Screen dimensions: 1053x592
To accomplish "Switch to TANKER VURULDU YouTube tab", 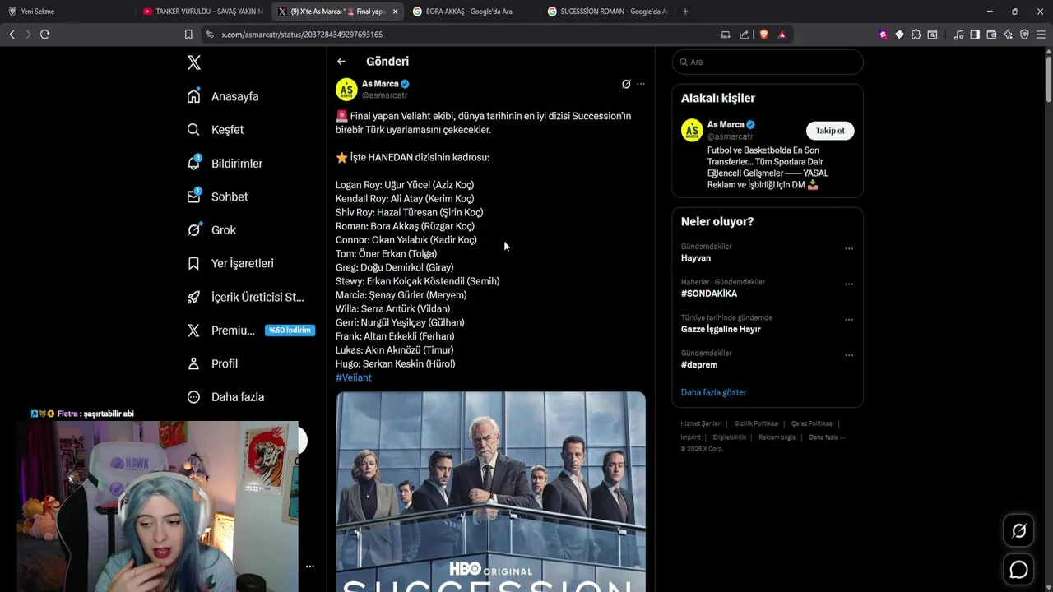I will coord(202,12).
